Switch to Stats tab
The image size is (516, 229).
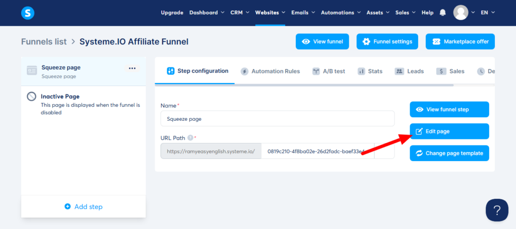tap(370, 71)
